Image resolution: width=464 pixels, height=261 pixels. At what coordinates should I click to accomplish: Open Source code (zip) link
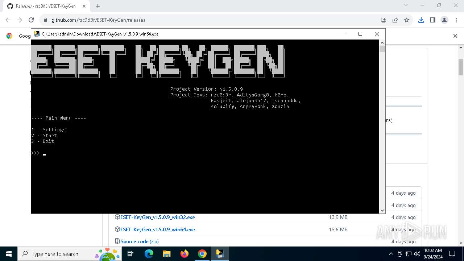click(x=139, y=241)
